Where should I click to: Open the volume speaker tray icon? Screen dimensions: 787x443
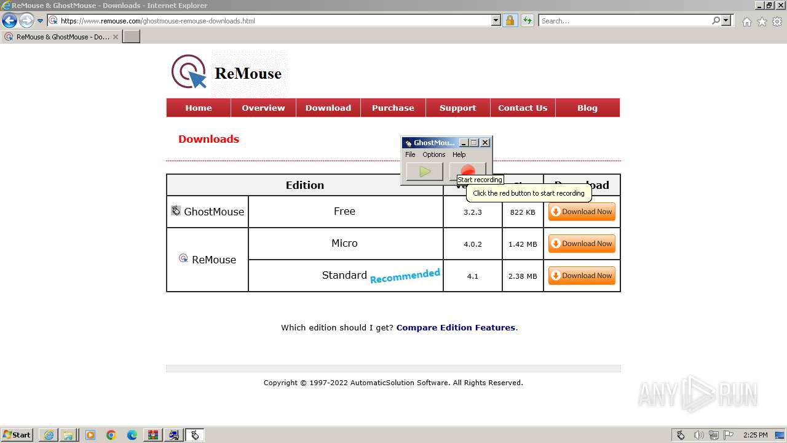click(x=699, y=435)
